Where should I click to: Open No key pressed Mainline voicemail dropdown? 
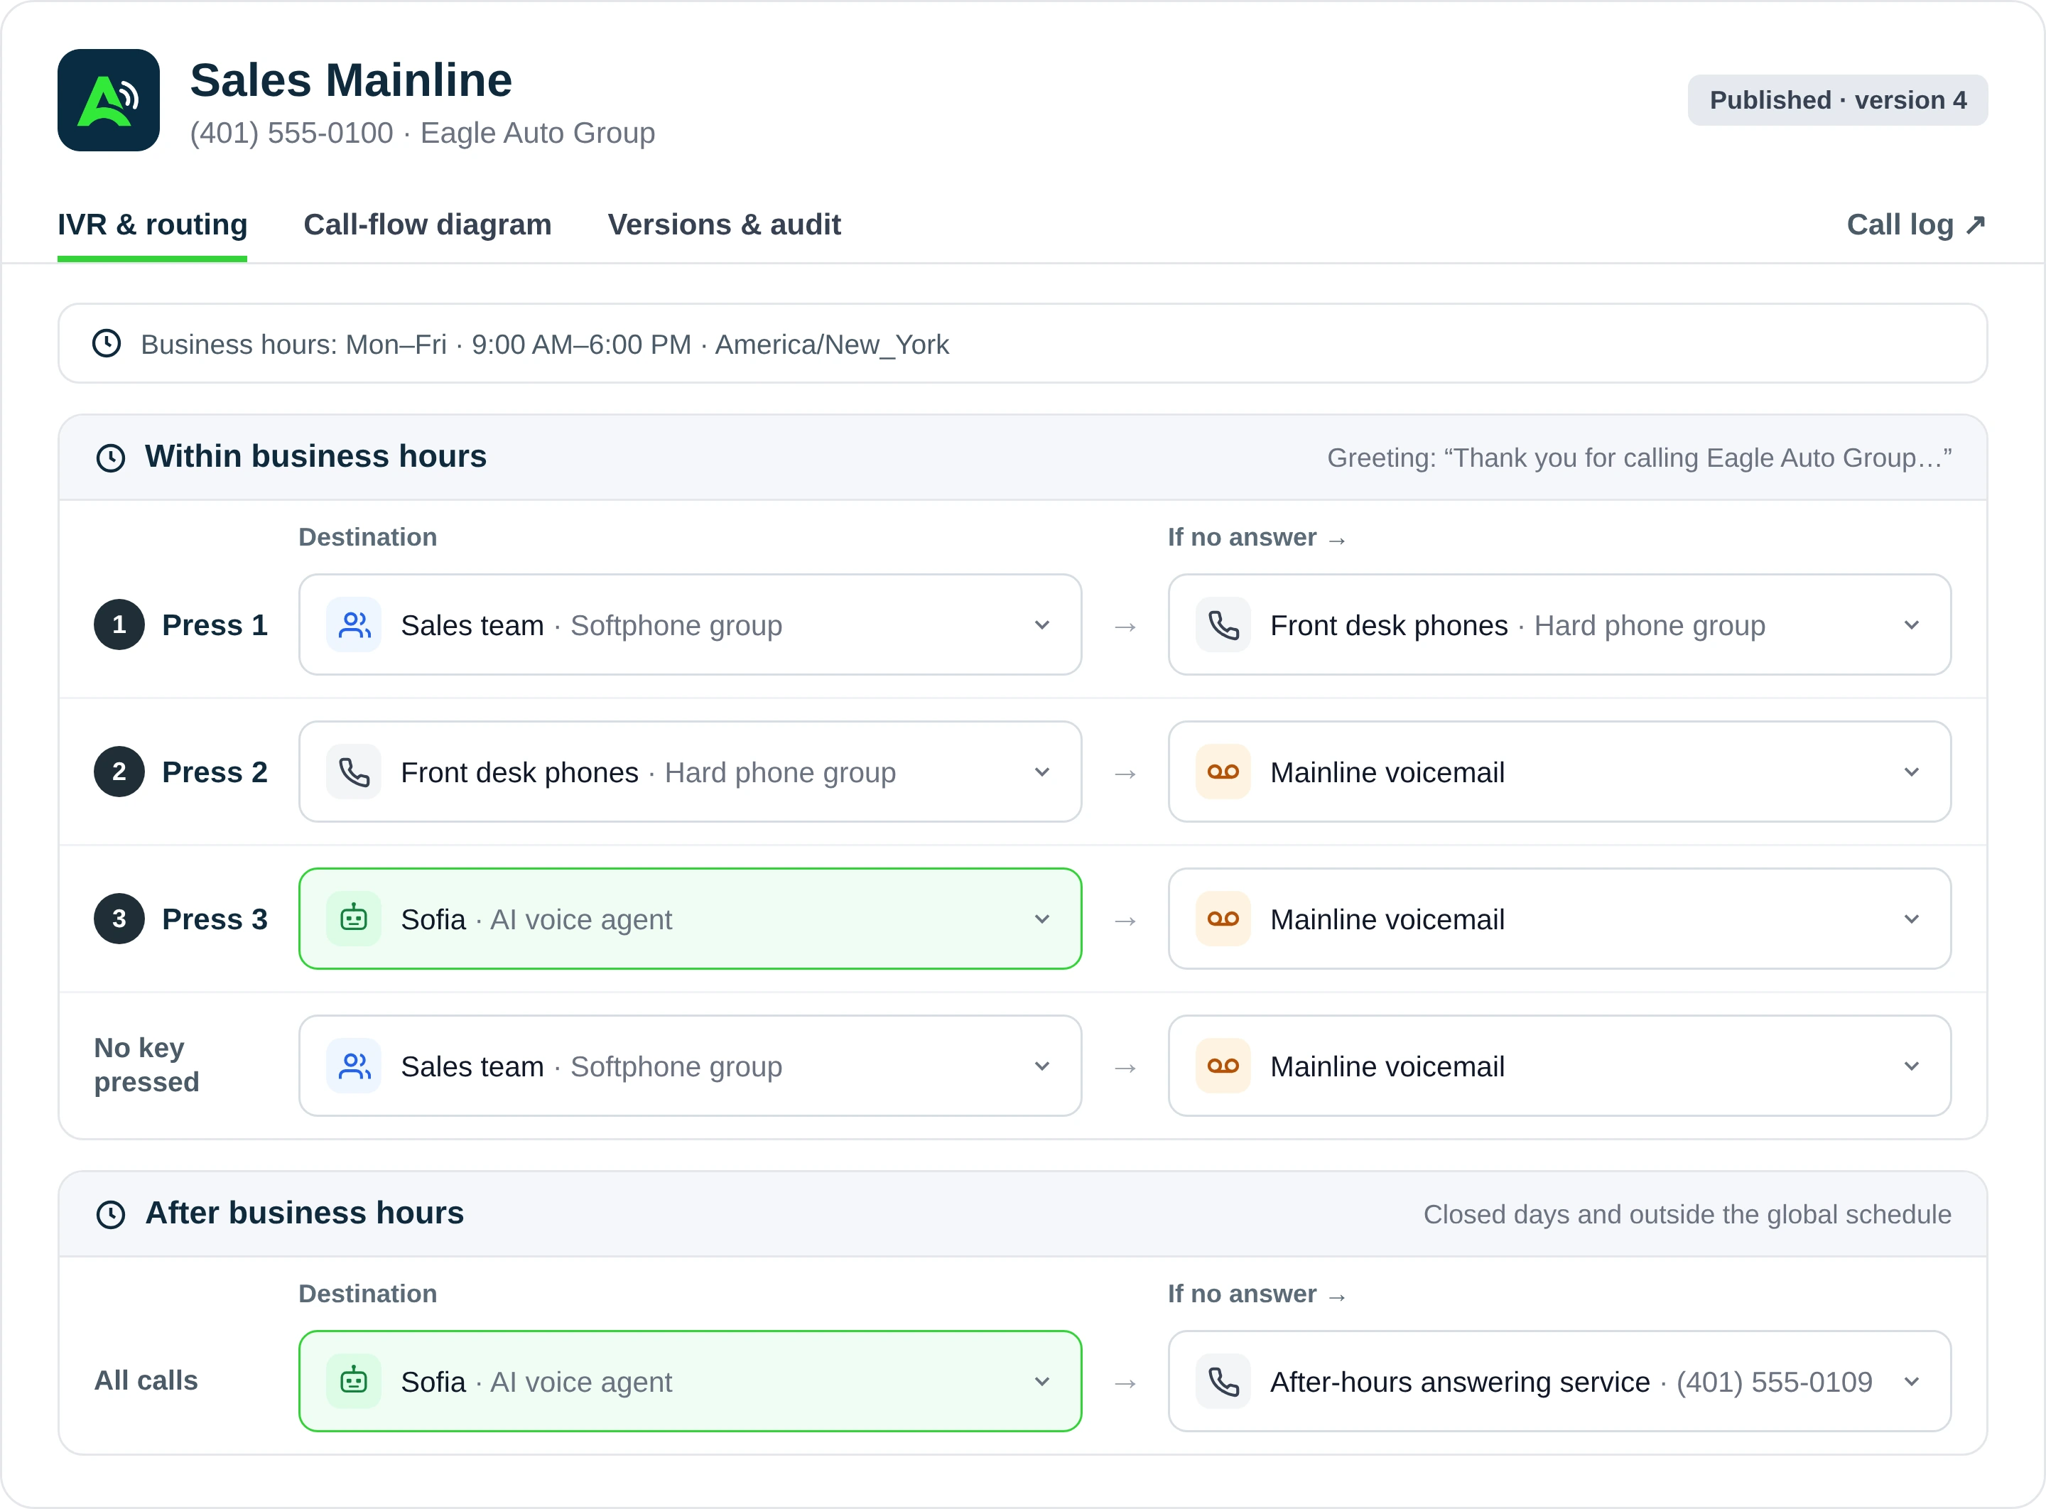coord(1560,1066)
